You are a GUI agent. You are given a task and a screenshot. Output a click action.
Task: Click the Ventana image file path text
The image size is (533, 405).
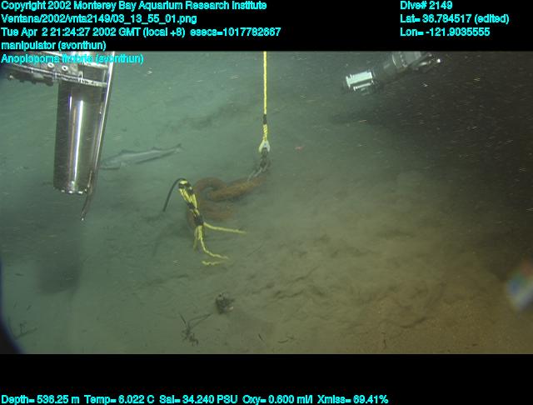pos(99,18)
